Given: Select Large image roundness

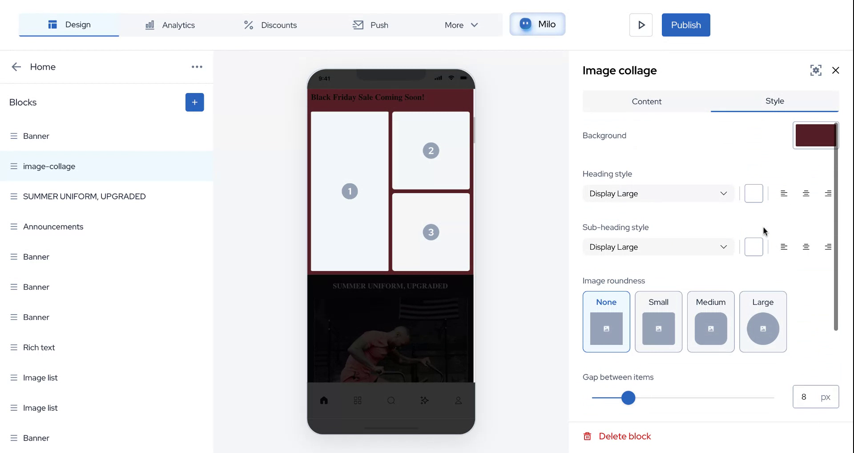Looking at the screenshot, I should coord(763,322).
